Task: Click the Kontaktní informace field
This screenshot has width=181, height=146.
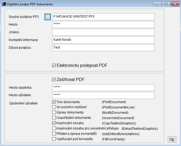Action: pyautogui.click(x=103, y=40)
